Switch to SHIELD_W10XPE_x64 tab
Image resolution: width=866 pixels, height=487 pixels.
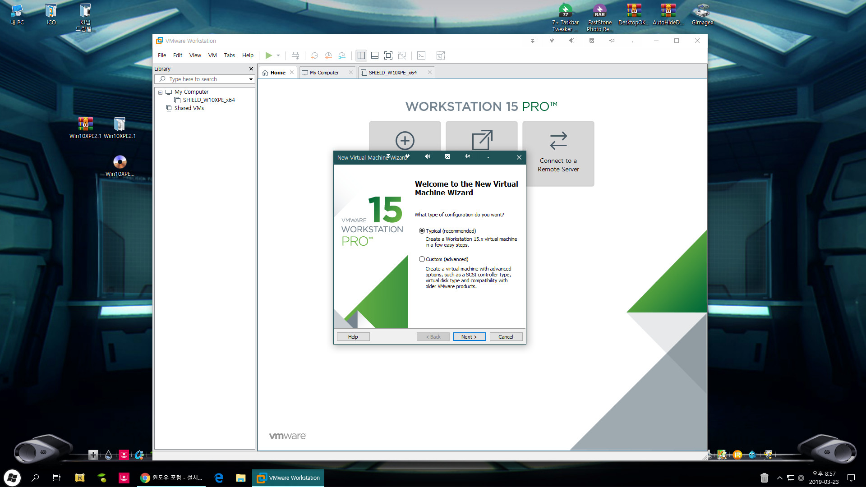(x=392, y=73)
